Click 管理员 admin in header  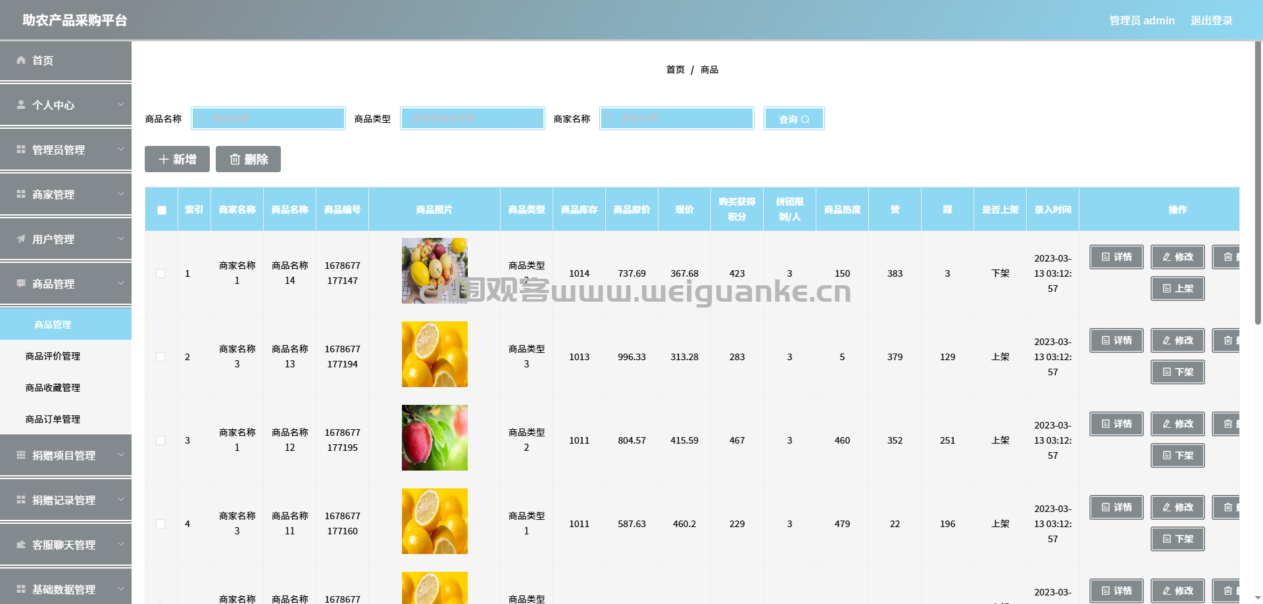(1141, 20)
